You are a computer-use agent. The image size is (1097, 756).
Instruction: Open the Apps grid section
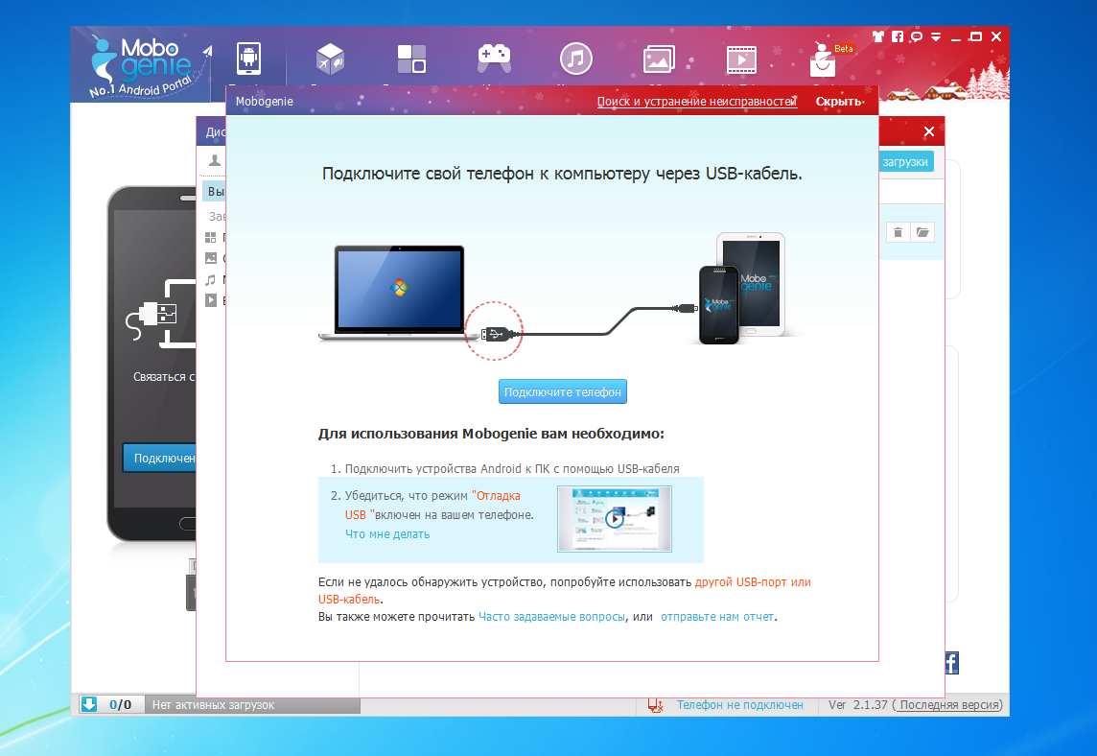pos(411,59)
